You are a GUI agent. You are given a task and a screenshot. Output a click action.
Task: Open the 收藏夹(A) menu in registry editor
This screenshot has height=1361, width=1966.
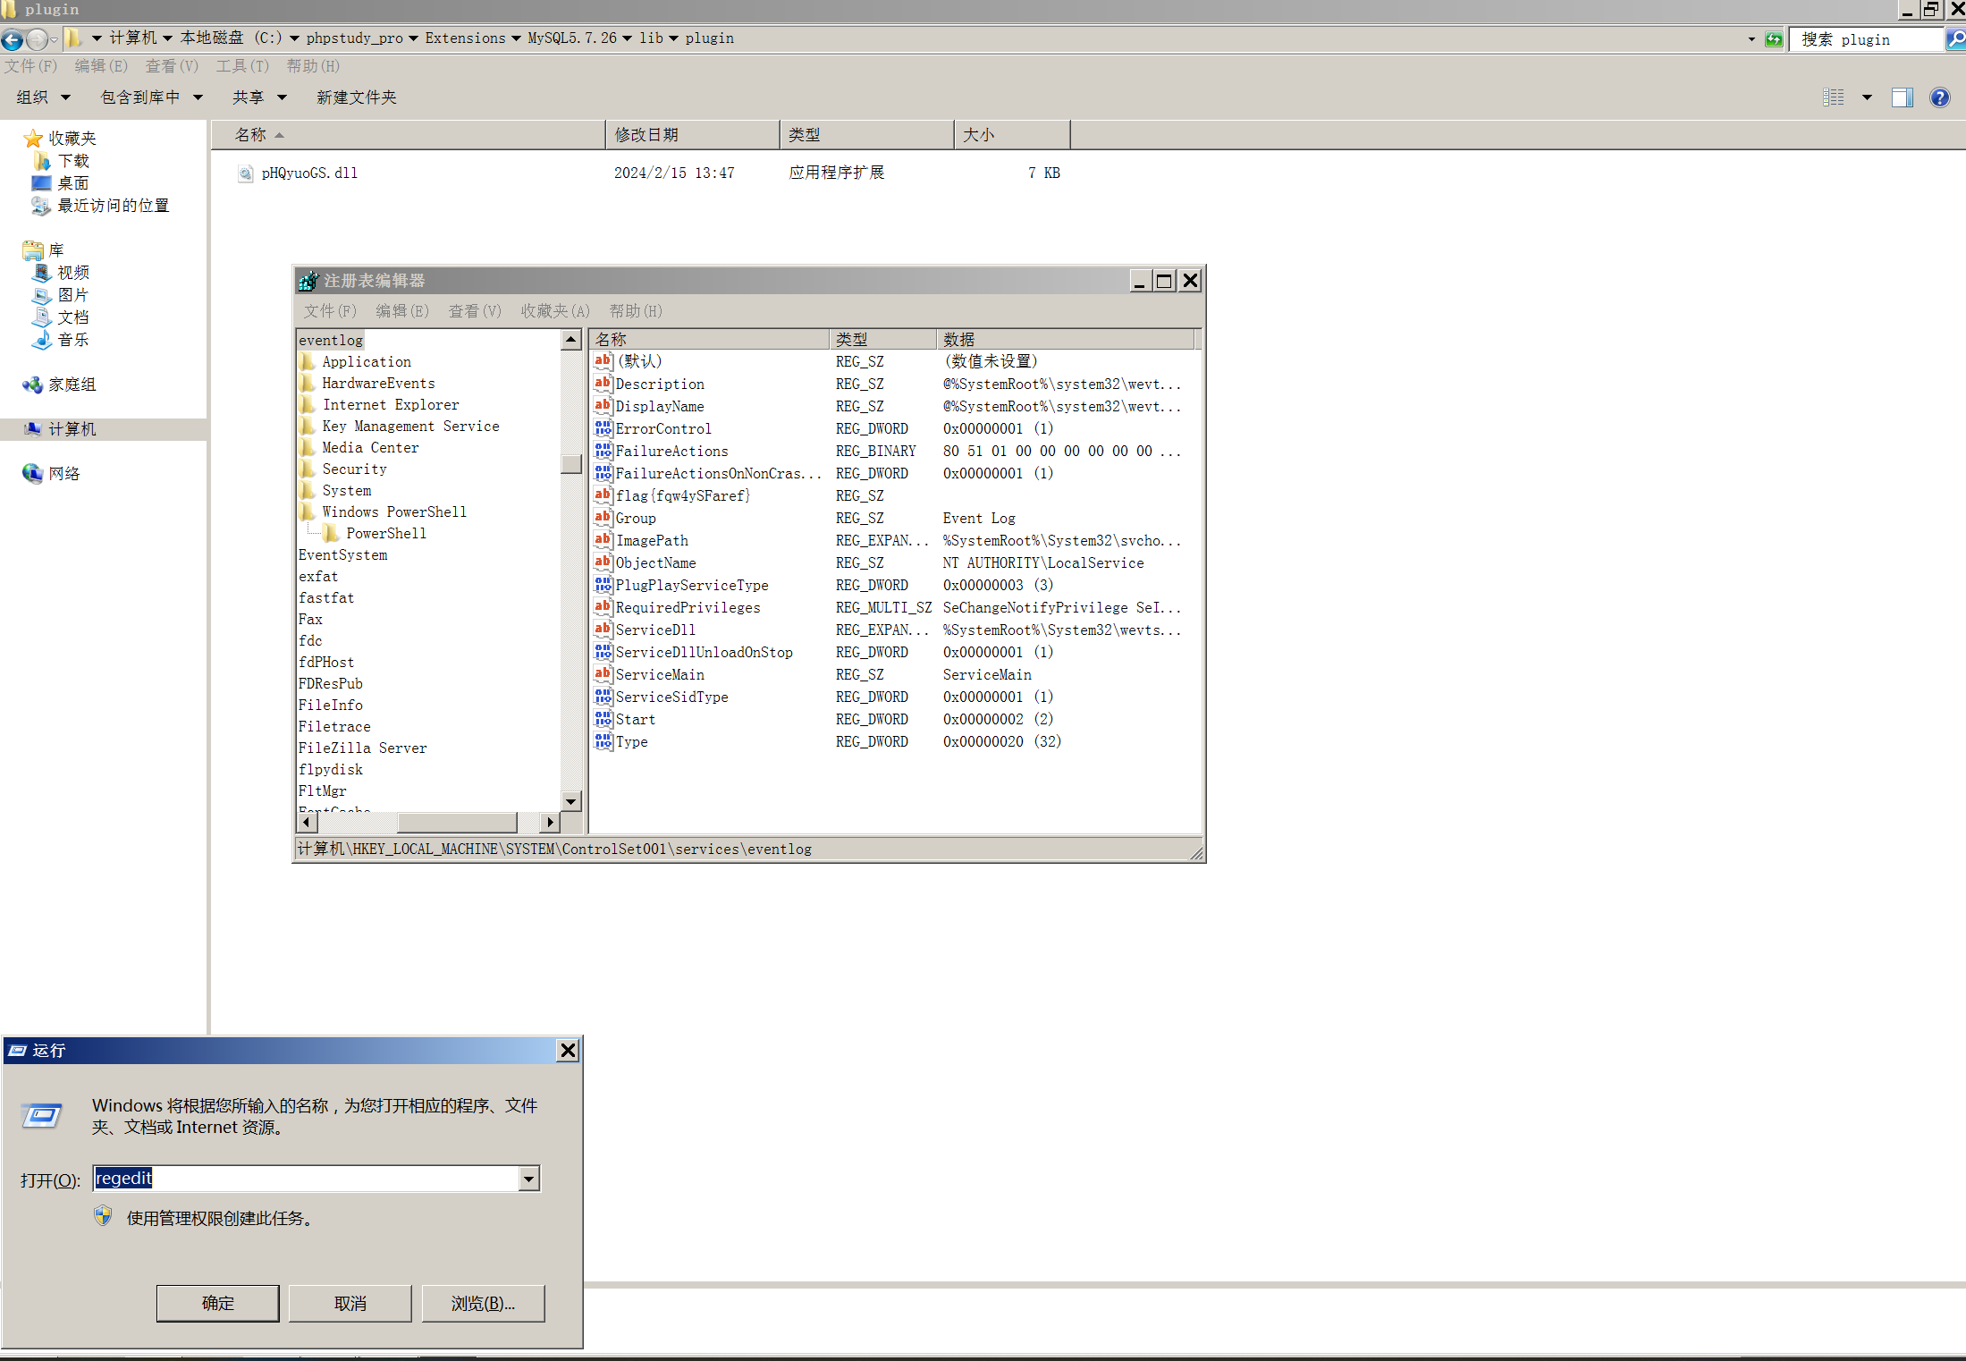point(555,311)
